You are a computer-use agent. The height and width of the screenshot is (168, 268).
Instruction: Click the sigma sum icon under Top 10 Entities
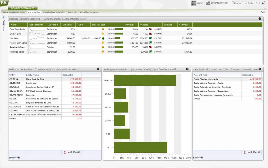[x=65, y=152]
